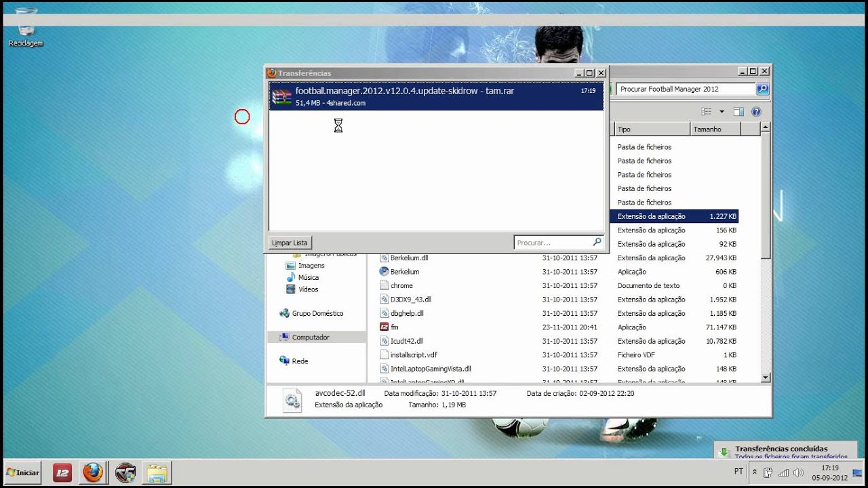This screenshot has height=488, width=868.
Task: Select the D3DX9_43.dll file
Action: (410, 300)
